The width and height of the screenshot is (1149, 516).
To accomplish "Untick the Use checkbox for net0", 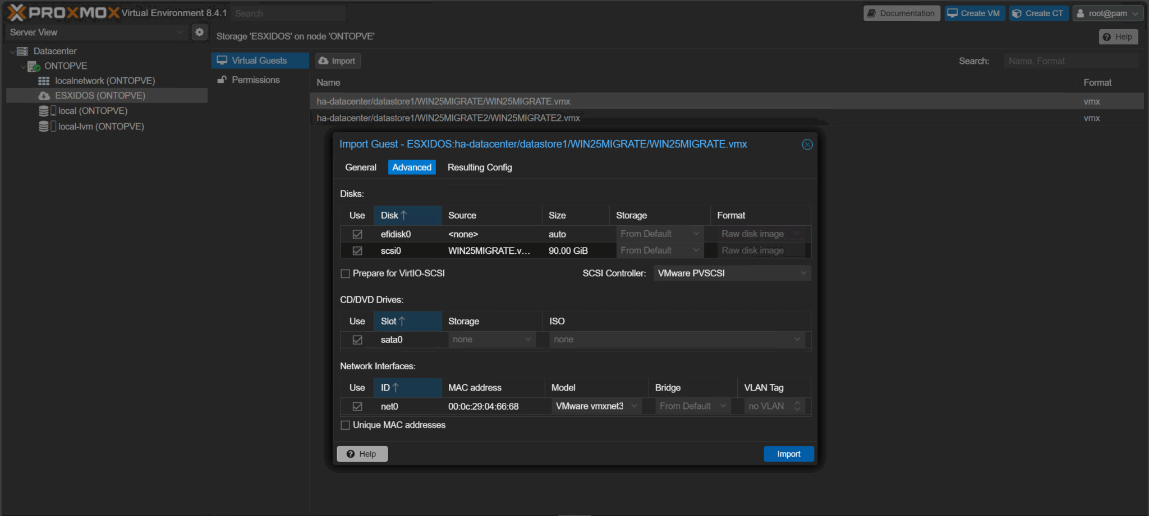I will coord(357,407).
